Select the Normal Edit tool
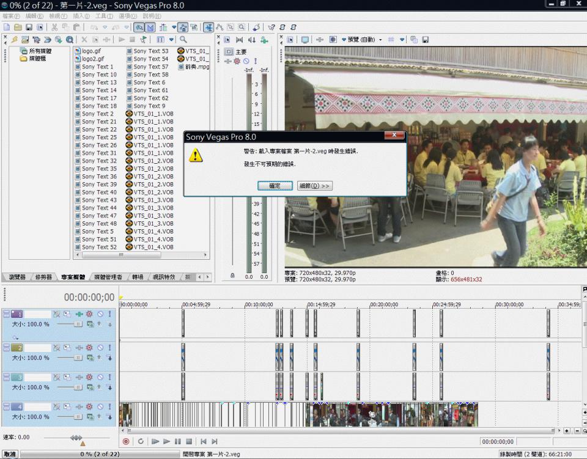587x459 pixels. 209,28
